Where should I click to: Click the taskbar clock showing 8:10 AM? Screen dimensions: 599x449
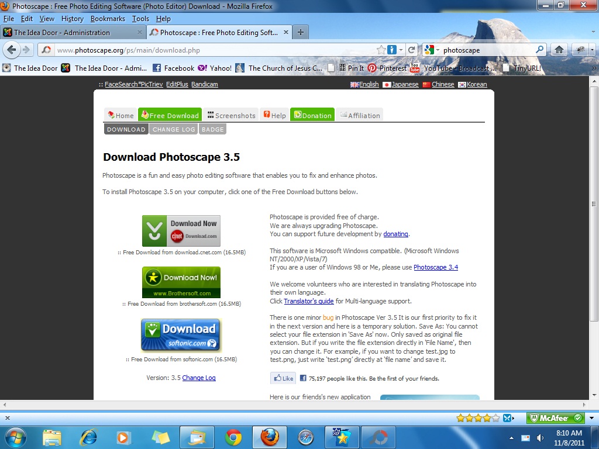click(569, 438)
